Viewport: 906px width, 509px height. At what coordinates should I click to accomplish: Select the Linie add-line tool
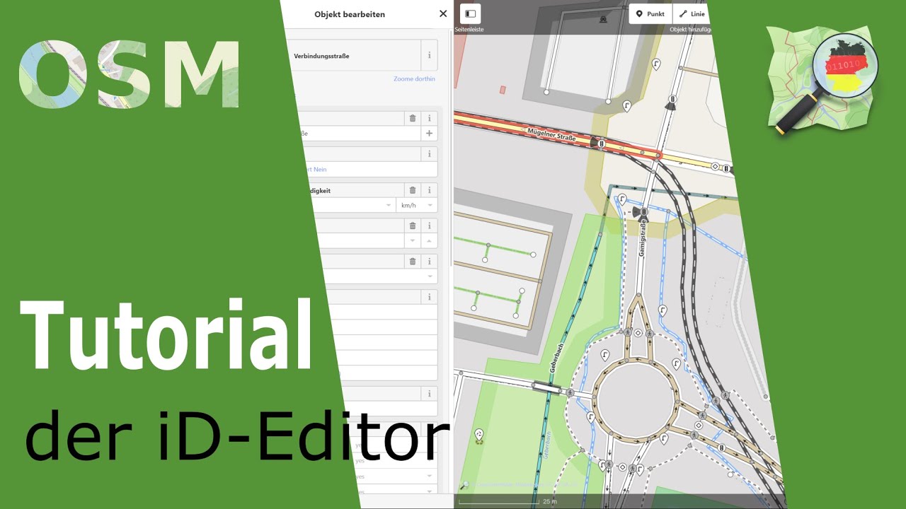[x=692, y=14]
